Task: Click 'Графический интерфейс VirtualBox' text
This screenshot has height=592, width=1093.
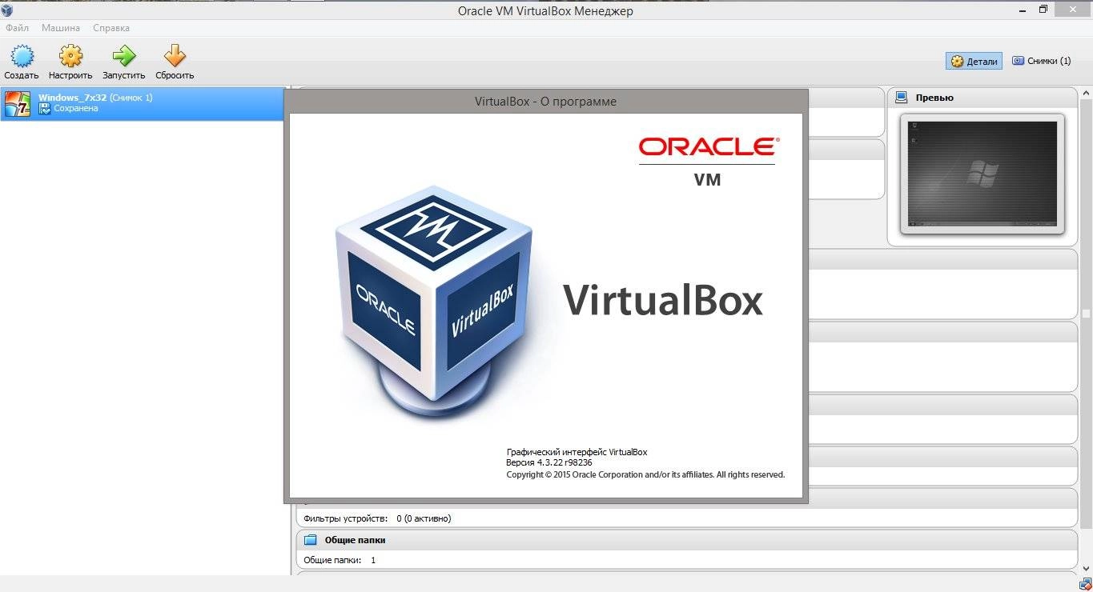Action: pos(577,452)
